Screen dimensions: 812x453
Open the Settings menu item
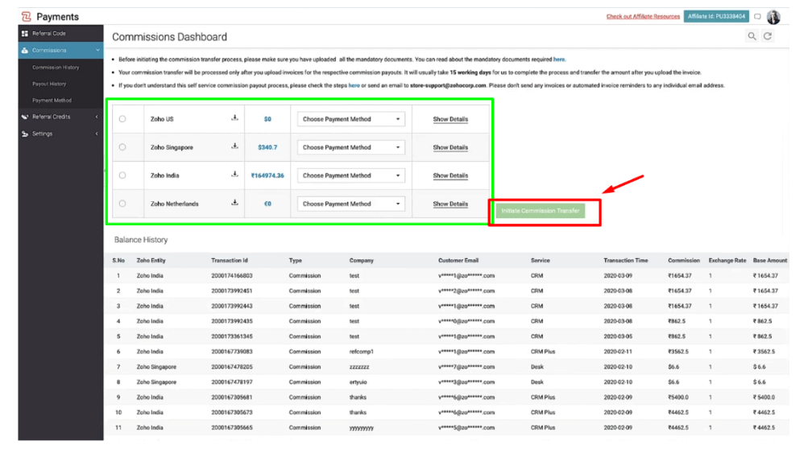43,134
